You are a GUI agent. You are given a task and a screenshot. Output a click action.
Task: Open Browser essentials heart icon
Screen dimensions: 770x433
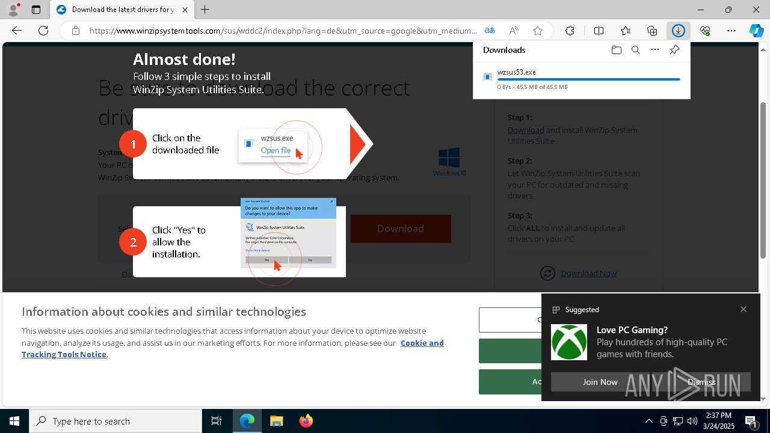coord(705,31)
